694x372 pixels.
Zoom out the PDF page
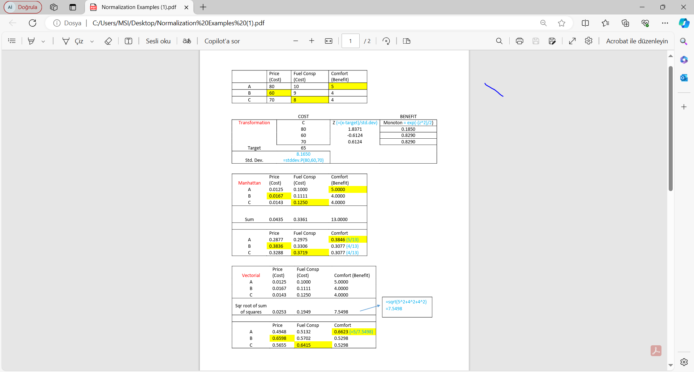coord(296,41)
